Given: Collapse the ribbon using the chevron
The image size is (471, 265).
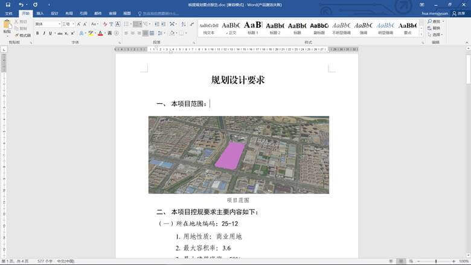Looking at the screenshot, I should point(467,43).
